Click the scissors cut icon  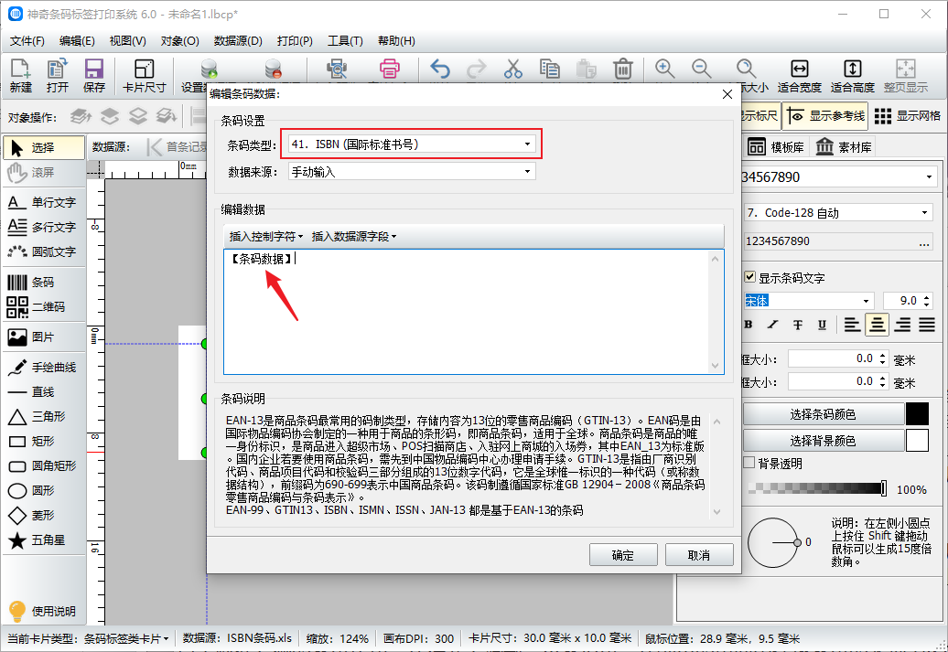coord(512,69)
